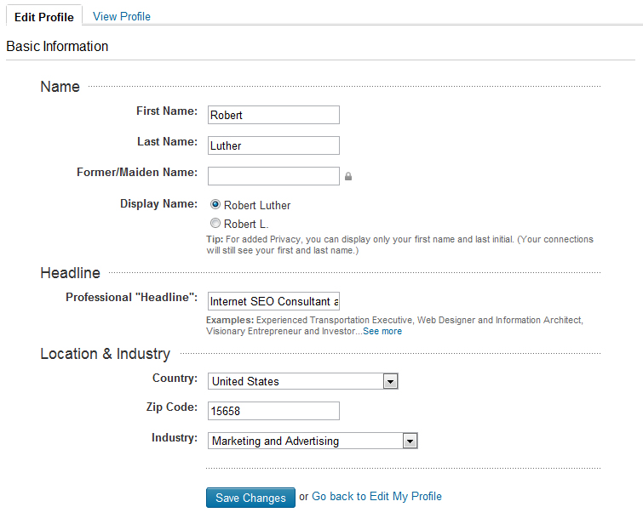Select the Edit Profile tab
The image size is (643, 524).
(x=43, y=17)
